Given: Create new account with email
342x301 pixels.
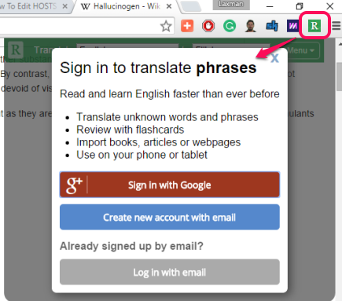Looking at the screenshot, I should [170, 217].
